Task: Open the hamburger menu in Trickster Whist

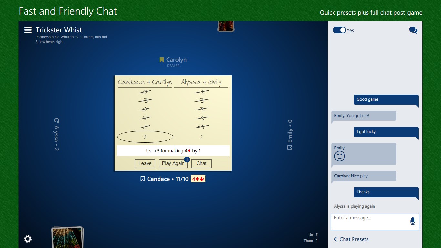Action: coord(28,29)
